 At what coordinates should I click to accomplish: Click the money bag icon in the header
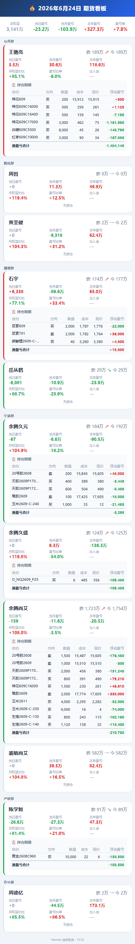32,8
